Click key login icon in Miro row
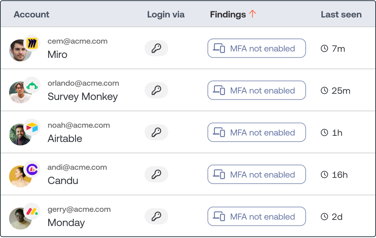The height and width of the screenshot is (238, 376). pyautogui.click(x=156, y=49)
